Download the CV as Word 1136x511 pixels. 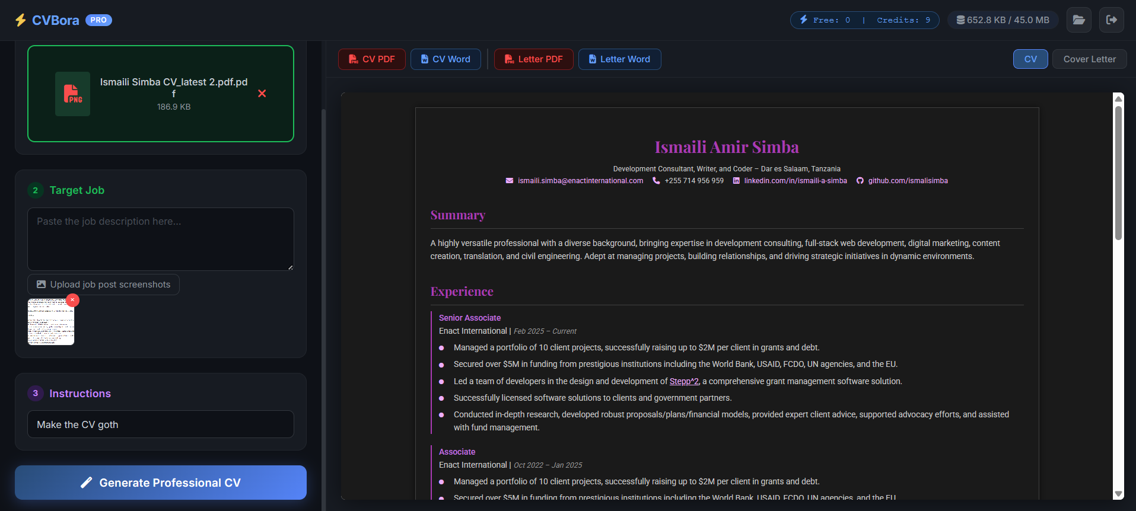click(446, 59)
